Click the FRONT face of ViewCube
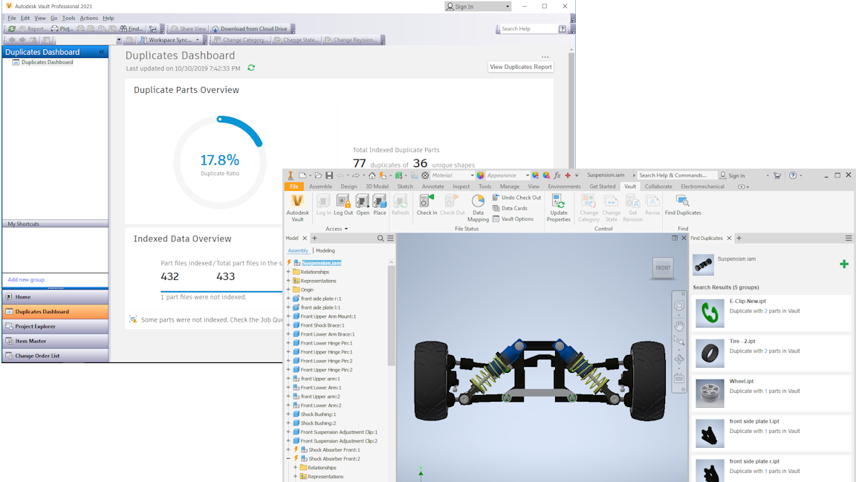This screenshot has height=482, width=856. 663,267
